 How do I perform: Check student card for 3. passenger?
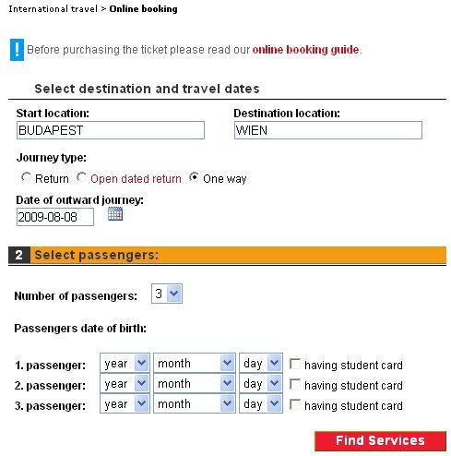(295, 404)
